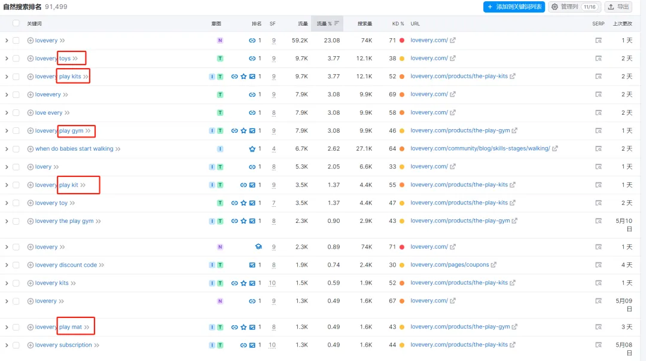Sort by the KD % column header
The width and height of the screenshot is (646, 361).
click(398, 24)
